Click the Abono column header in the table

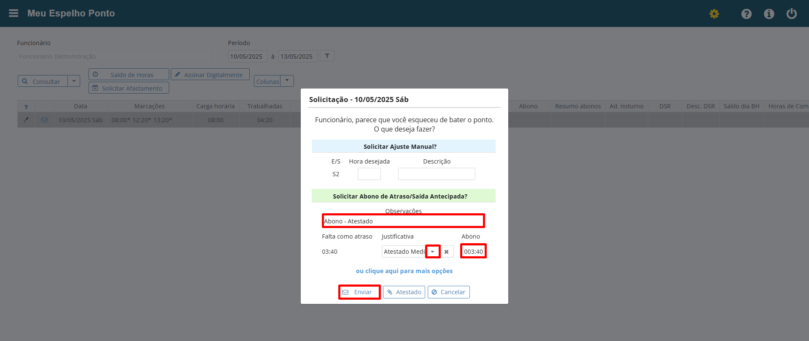[x=529, y=106]
